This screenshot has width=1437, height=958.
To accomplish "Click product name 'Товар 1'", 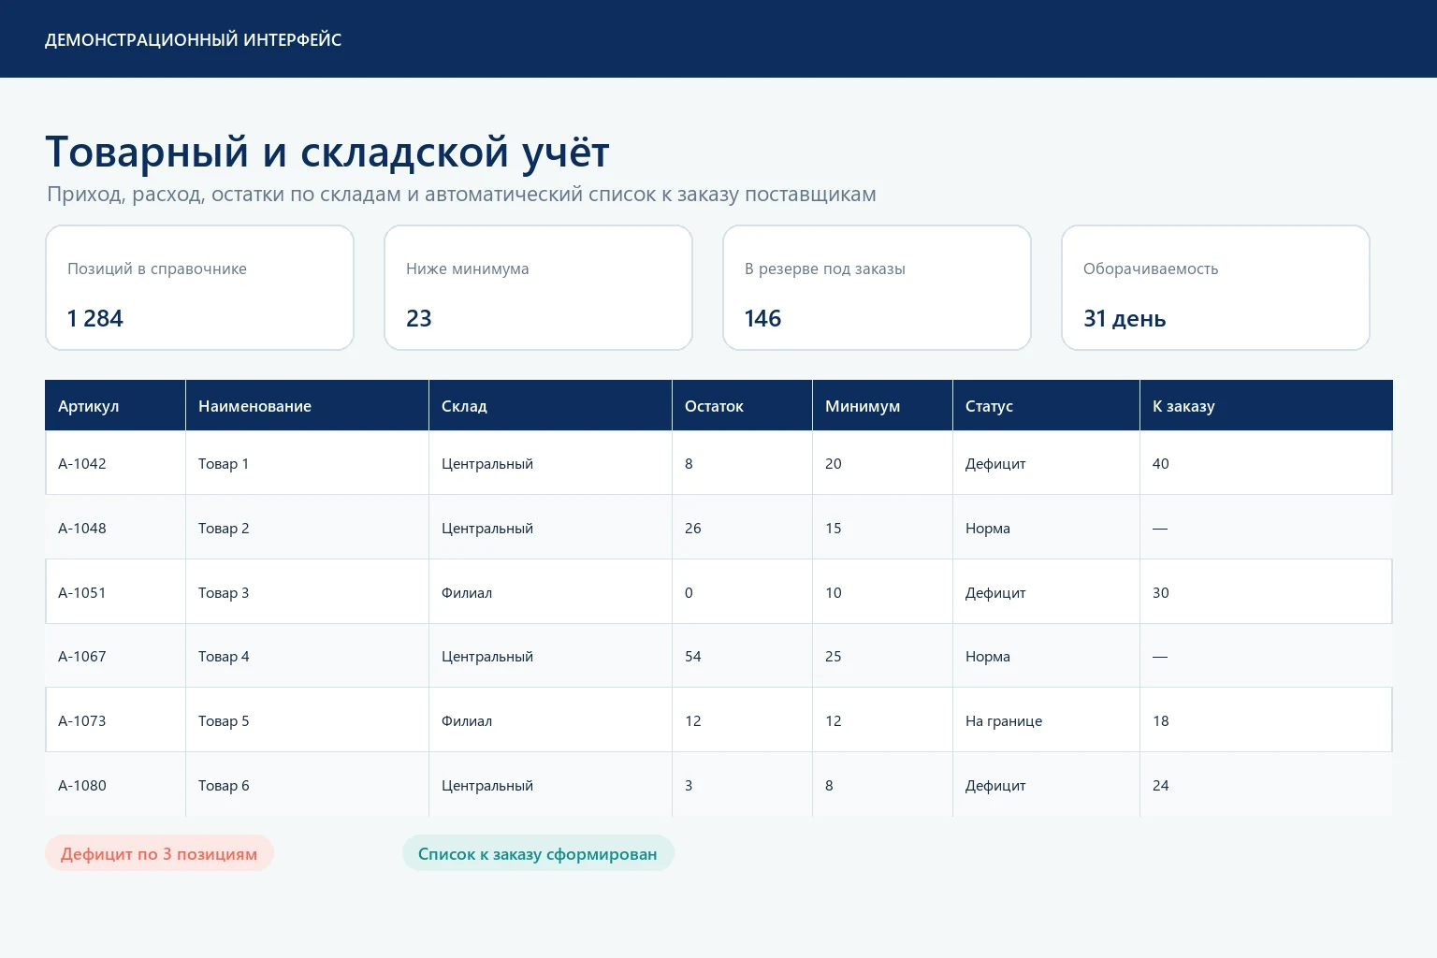I will click(x=224, y=463).
